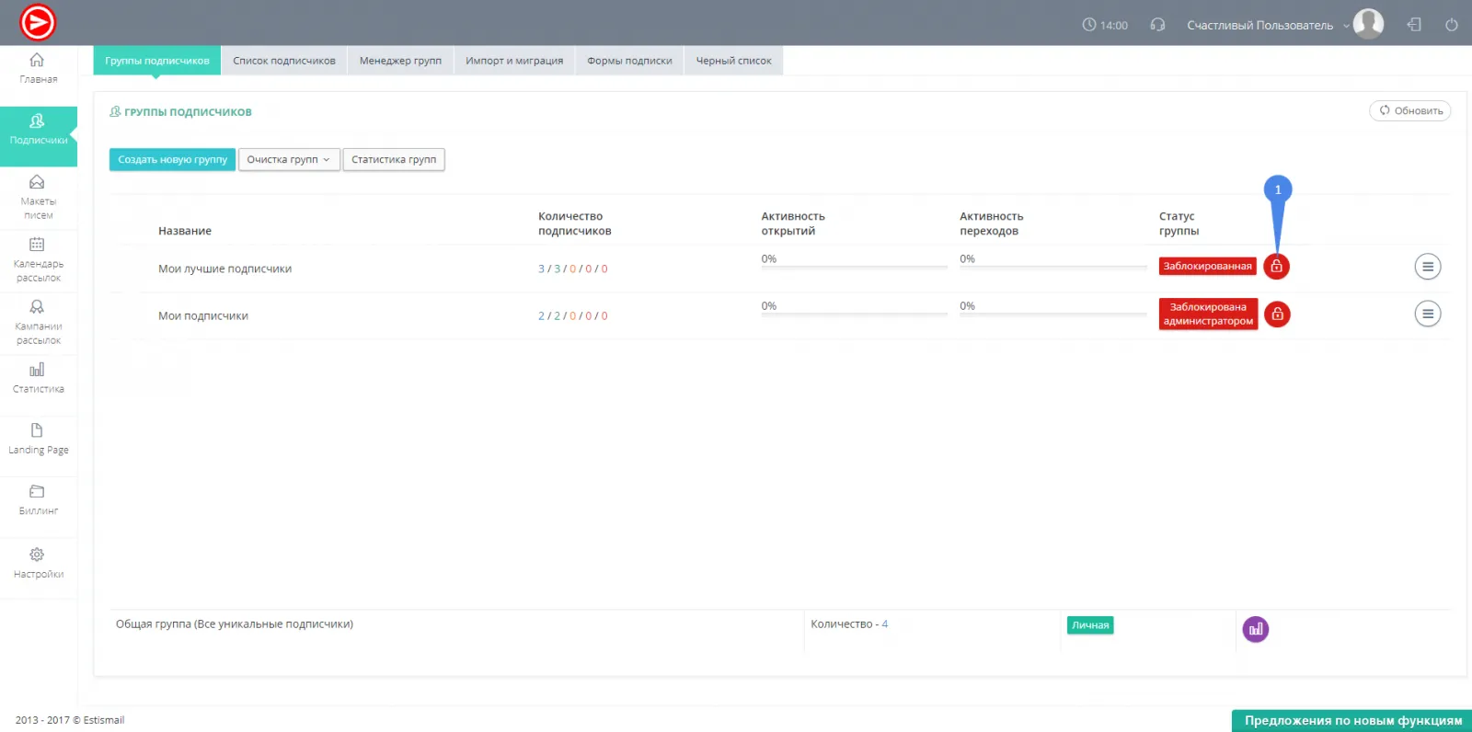Image resolution: width=1472 pixels, height=732 pixels.
Task: Click the power logout icon
Action: click(1452, 25)
